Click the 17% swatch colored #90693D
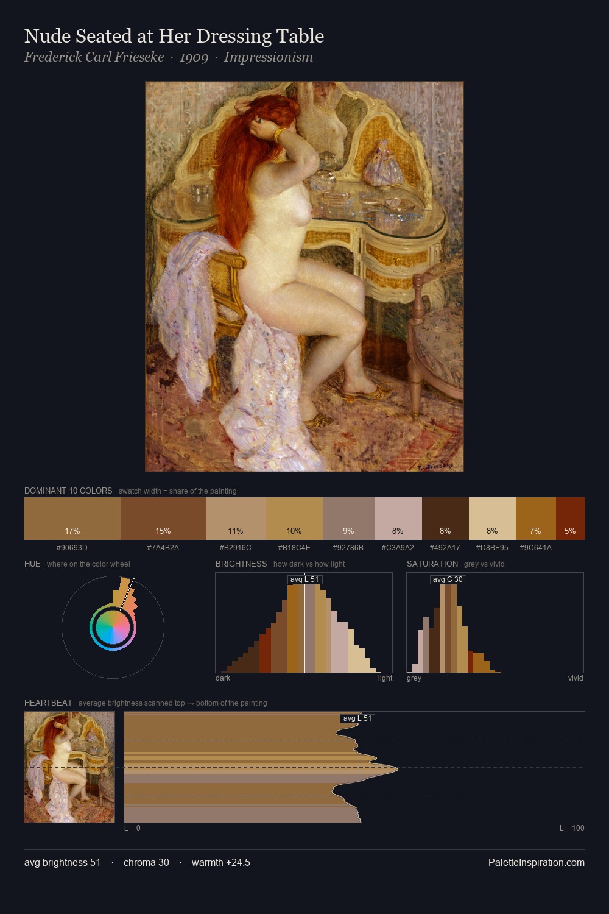 pyautogui.click(x=72, y=519)
